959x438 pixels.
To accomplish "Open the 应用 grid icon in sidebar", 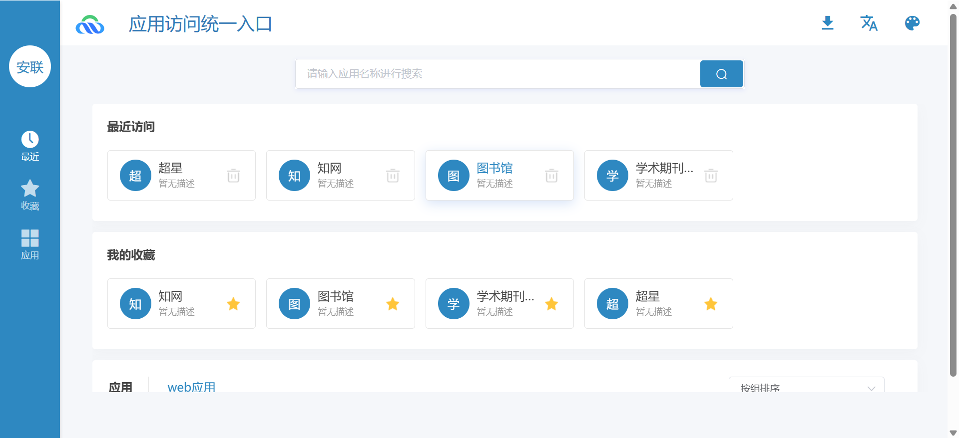I will pyautogui.click(x=29, y=238).
